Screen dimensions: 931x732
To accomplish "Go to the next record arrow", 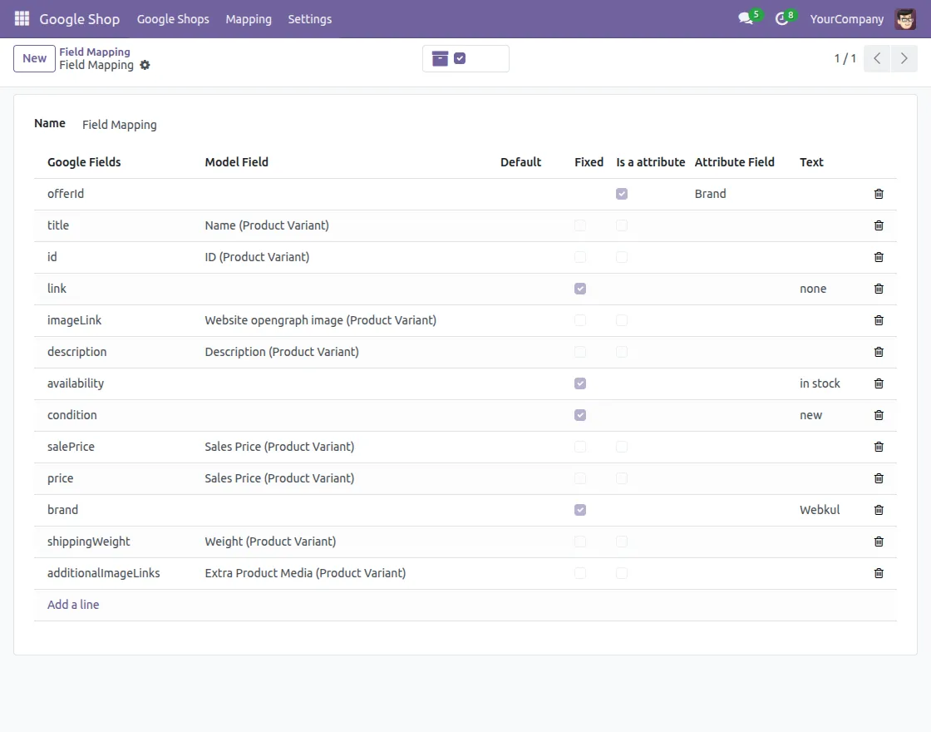I will [x=904, y=58].
